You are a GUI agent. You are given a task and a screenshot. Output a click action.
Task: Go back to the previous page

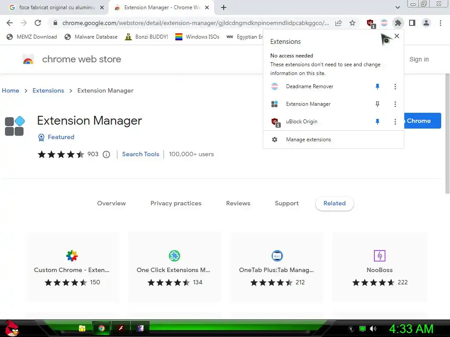10,23
